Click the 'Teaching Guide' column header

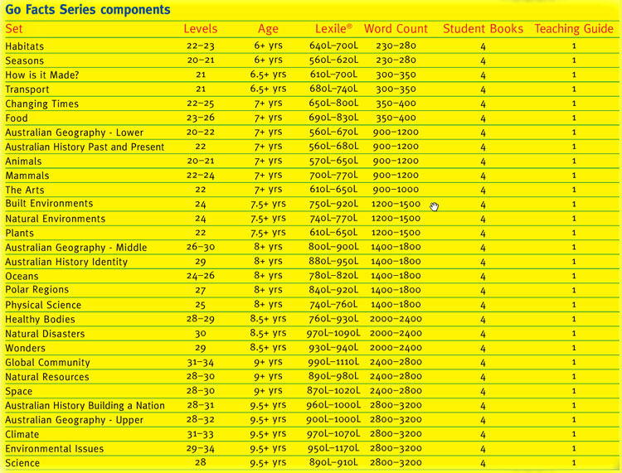(574, 28)
